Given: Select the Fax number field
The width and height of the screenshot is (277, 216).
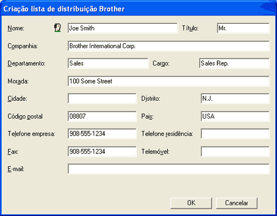Looking at the screenshot, I should (102, 152).
